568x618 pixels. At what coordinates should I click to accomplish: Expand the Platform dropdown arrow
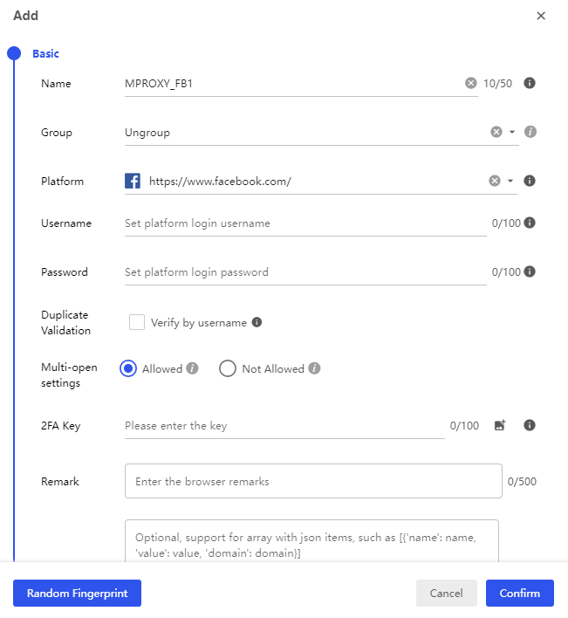coord(510,182)
